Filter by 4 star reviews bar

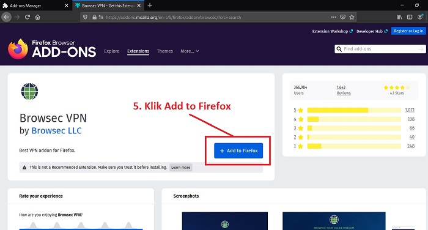pos(354,119)
